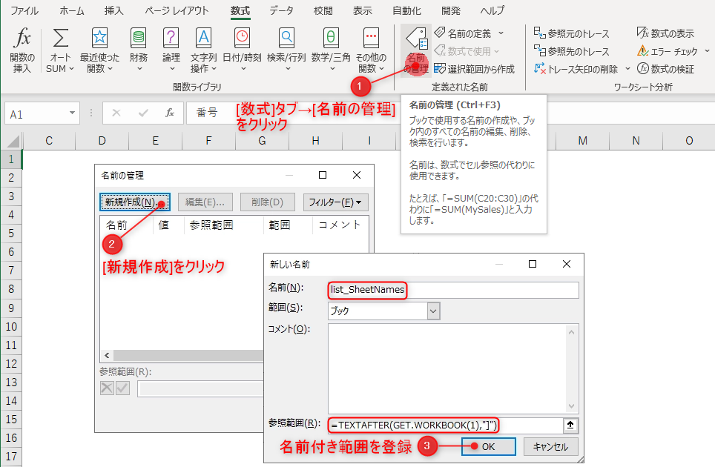Select column header D
The width and height of the screenshot is (715, 467).
(x=102, y=141)
